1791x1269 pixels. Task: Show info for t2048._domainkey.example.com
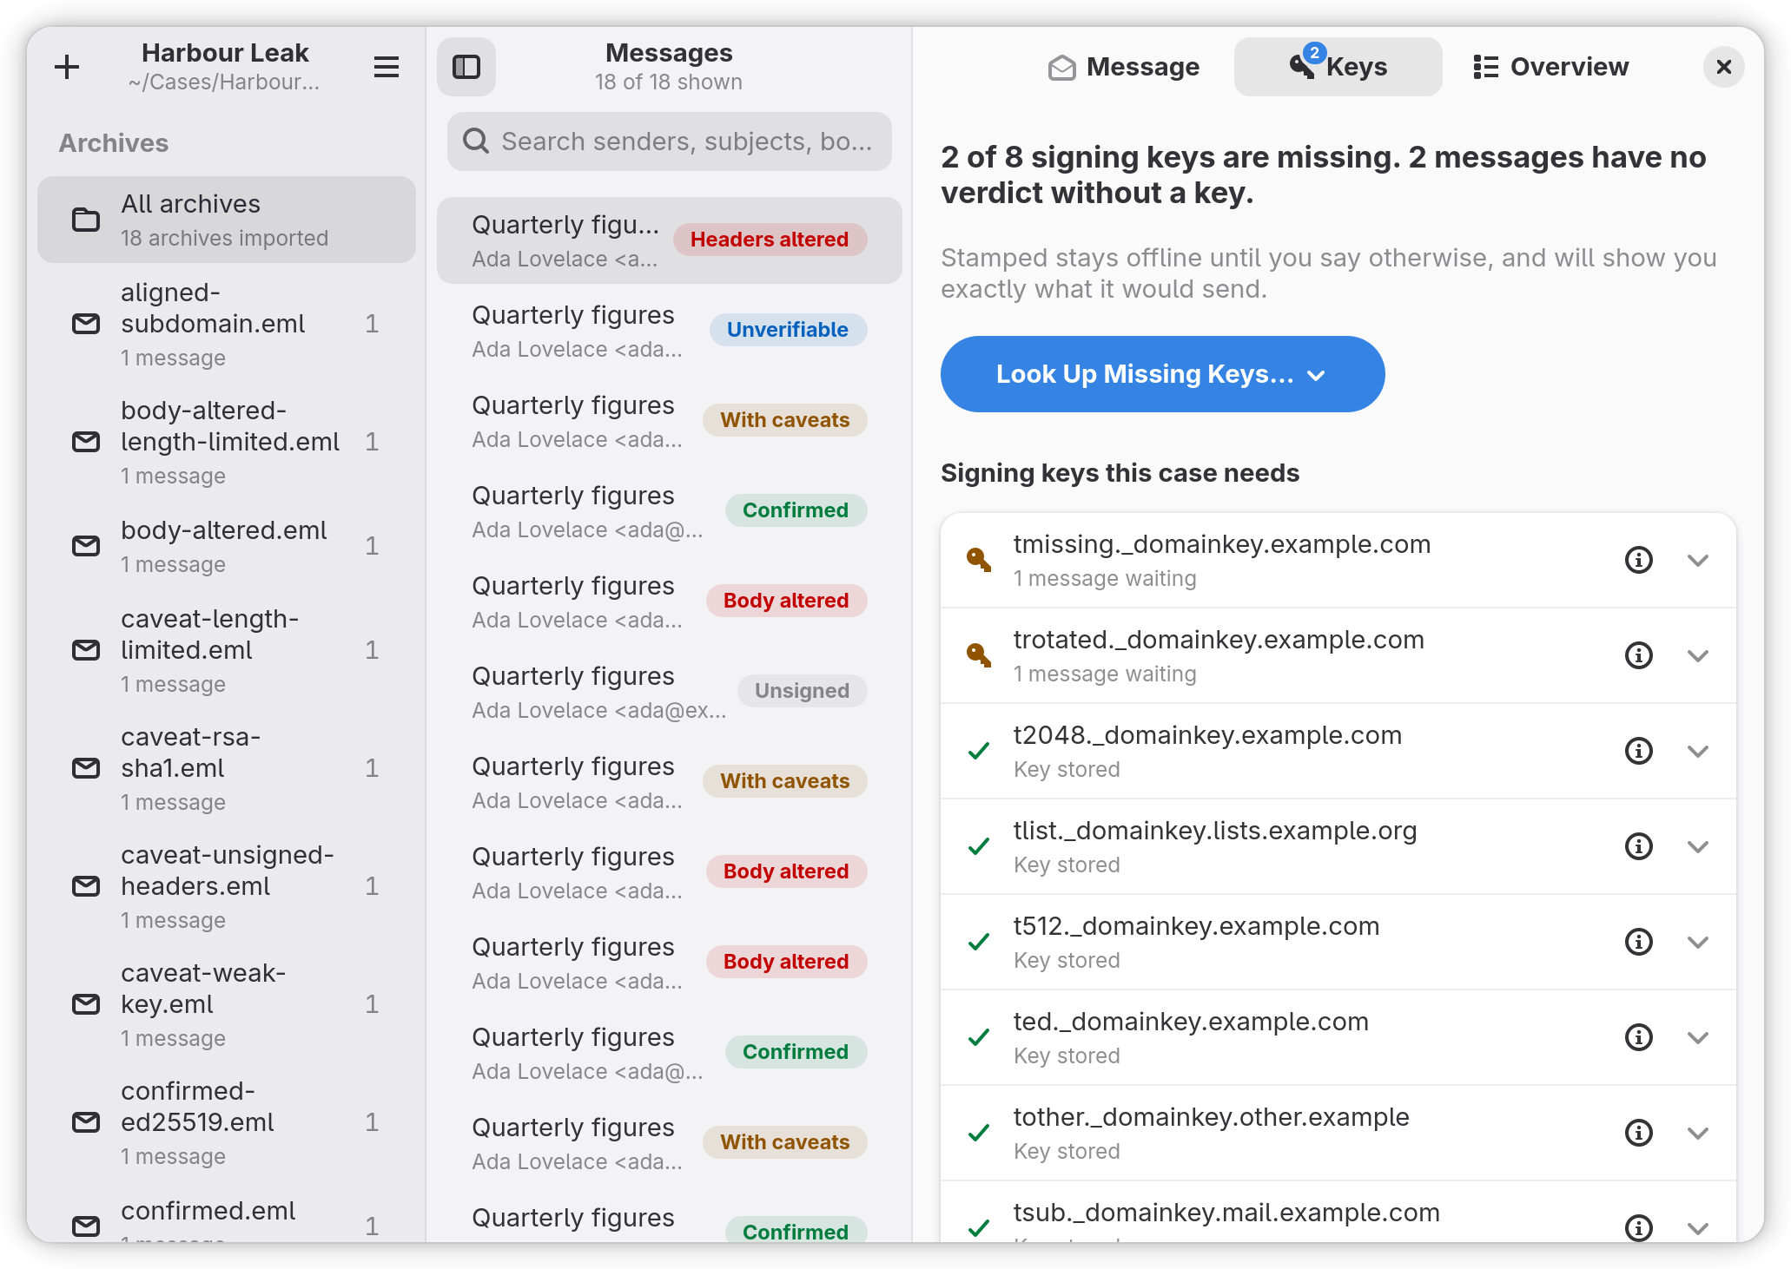[1638, 751]
